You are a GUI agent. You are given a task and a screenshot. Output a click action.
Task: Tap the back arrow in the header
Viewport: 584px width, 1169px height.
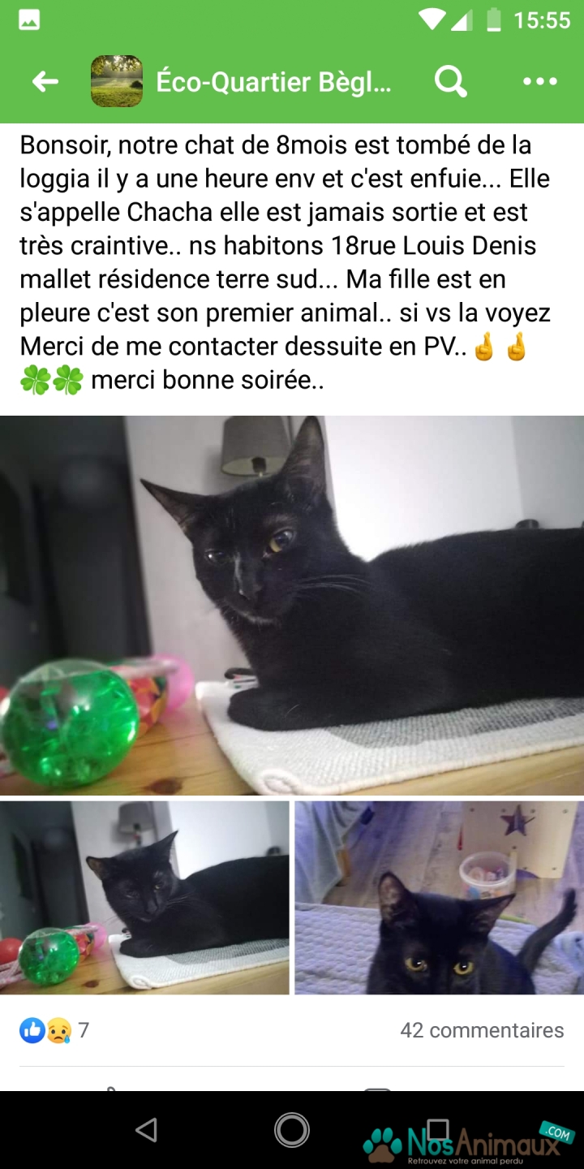coord(45,81)
